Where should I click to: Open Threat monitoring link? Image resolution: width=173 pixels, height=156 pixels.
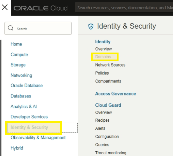(x=111, y=153)
